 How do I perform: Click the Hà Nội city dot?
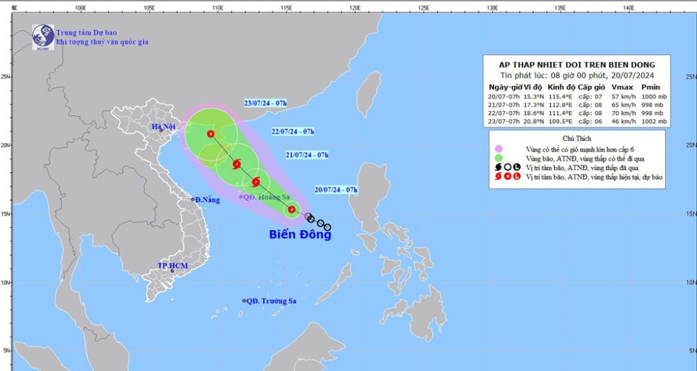point(160,130)
